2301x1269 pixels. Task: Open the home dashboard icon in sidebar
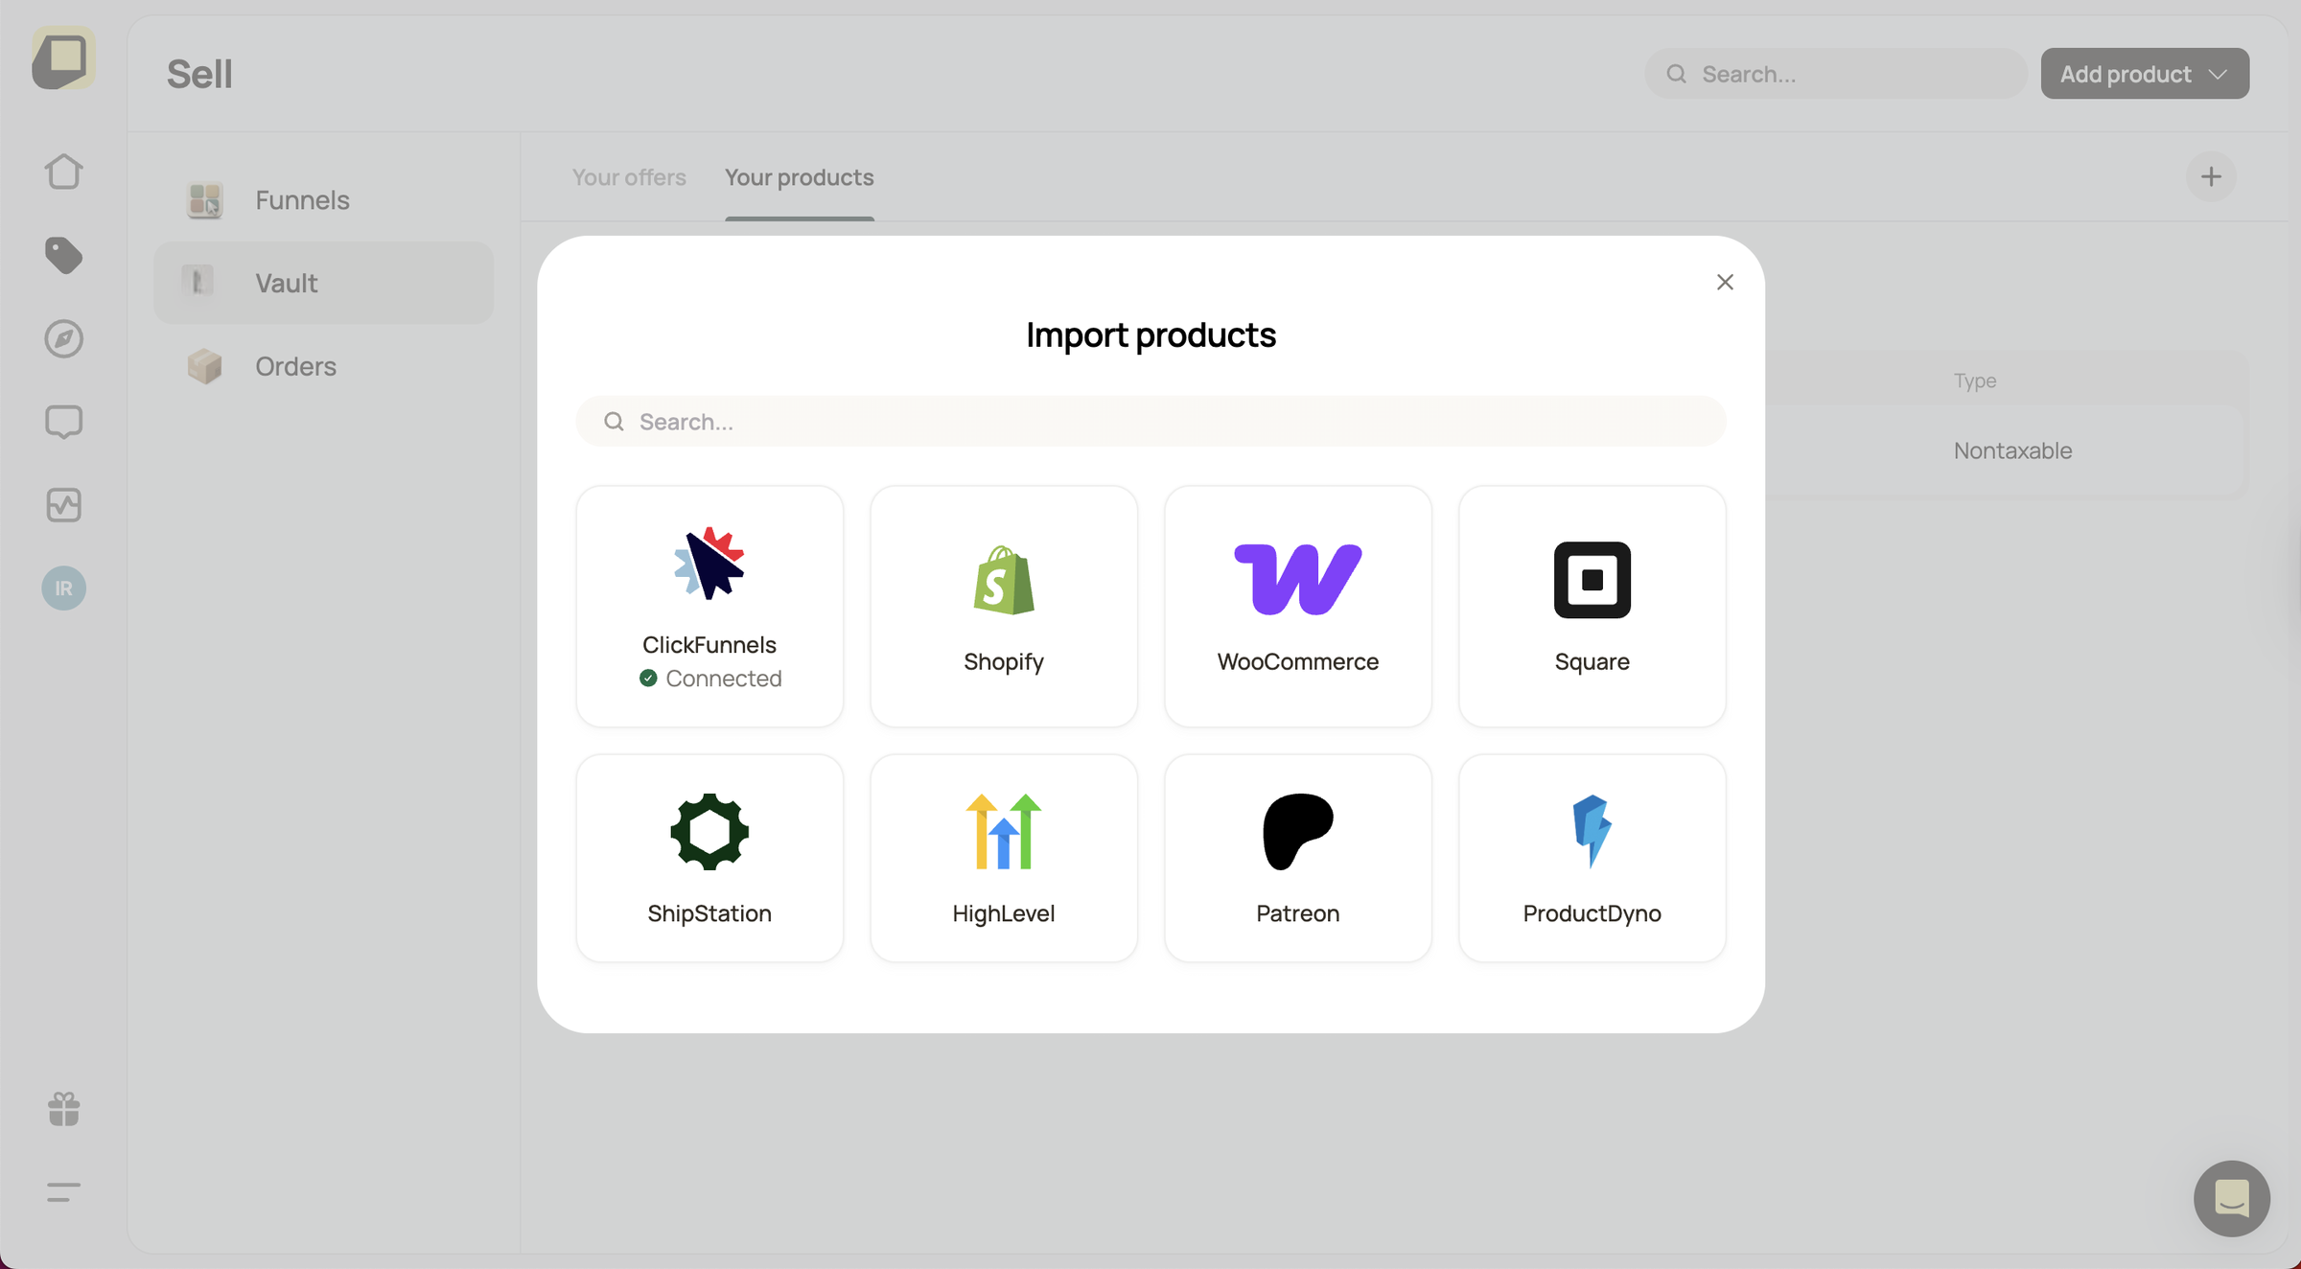click(x=63, y=171)
